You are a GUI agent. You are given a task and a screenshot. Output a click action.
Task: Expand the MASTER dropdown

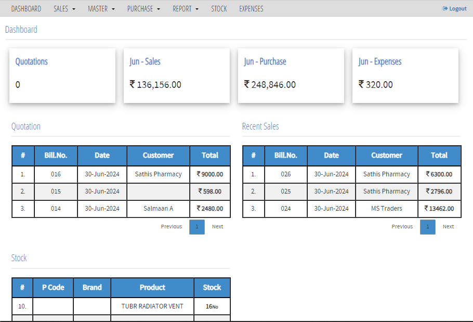pos(101,8)
